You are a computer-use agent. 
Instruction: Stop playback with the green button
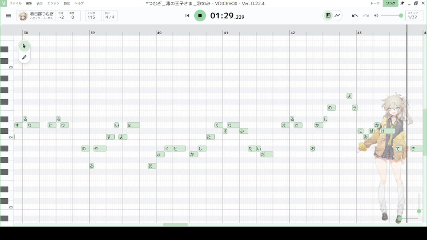click(200, 16)
